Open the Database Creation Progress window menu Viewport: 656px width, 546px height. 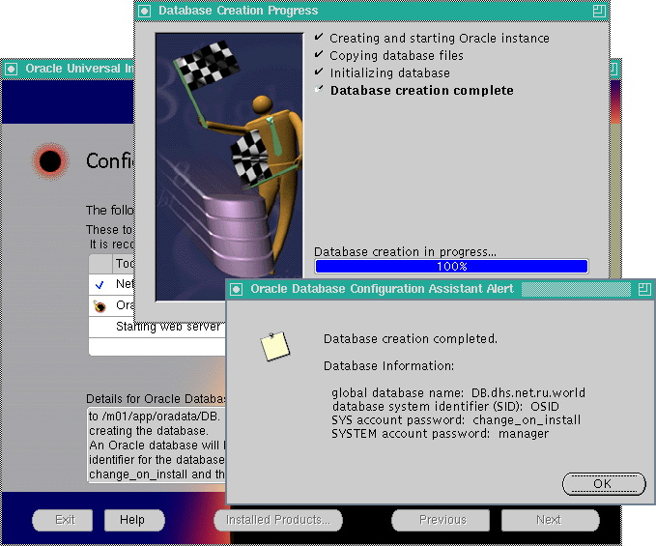click(145, 11)
